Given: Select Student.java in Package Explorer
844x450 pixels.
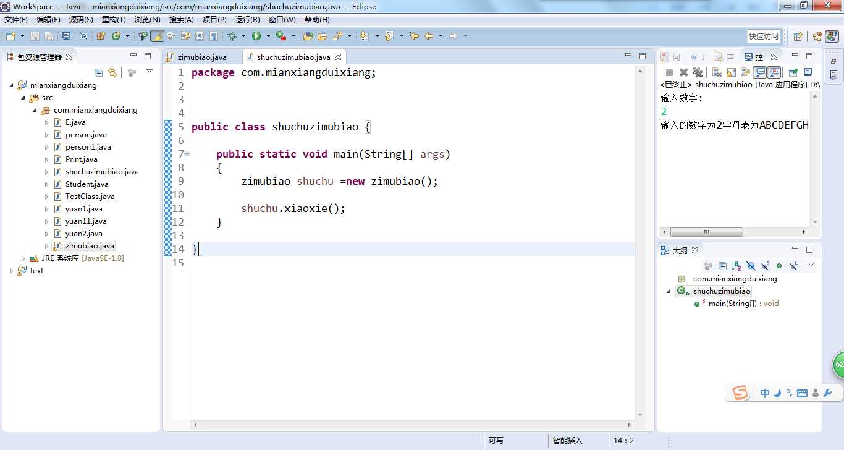Looking at the screenshot, I should tap(87, 184).
